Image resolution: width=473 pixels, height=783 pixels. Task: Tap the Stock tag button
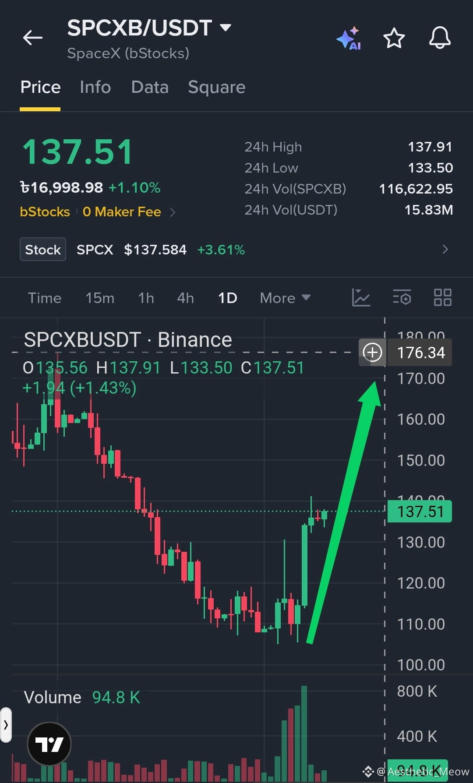[x=43, y=249]
